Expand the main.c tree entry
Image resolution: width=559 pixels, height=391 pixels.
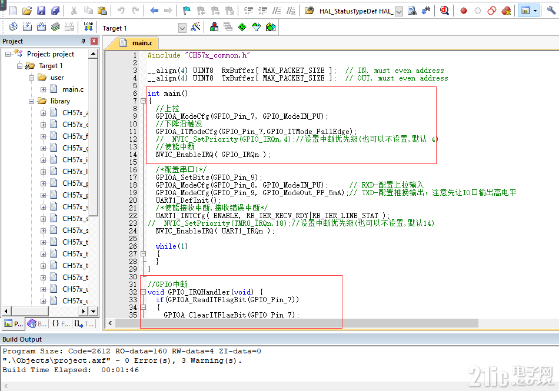43,89
